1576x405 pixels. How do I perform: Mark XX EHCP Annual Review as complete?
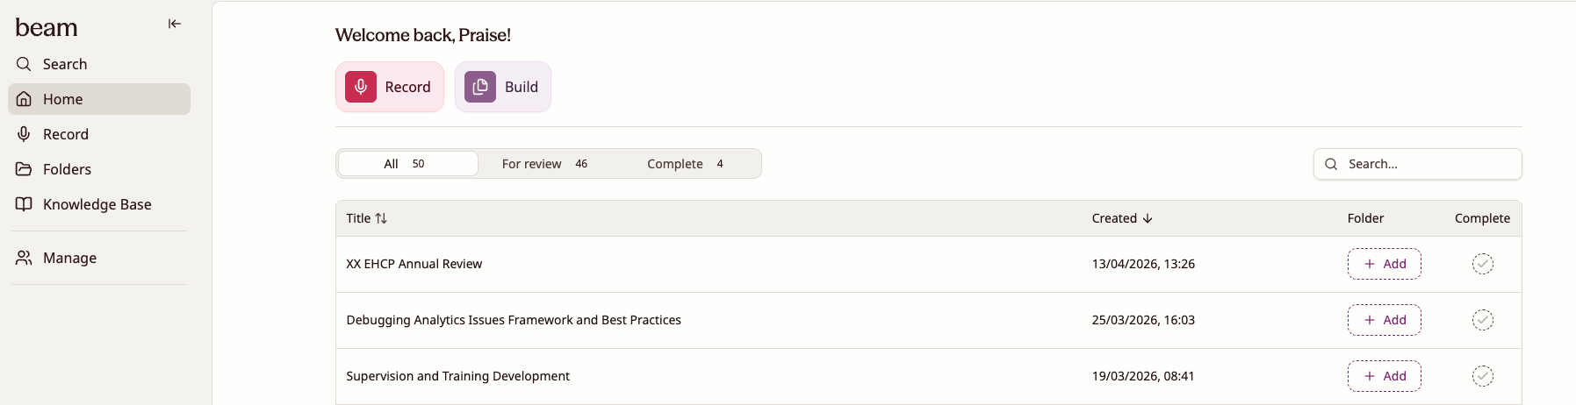[1482, 264]
